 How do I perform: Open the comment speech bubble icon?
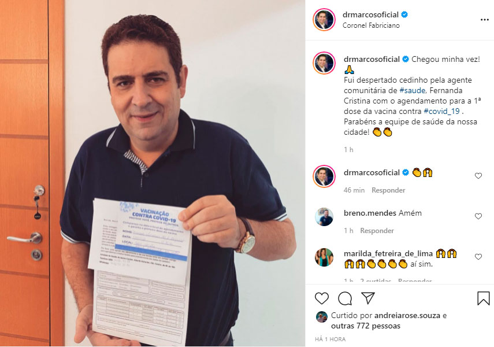[345, 298]
